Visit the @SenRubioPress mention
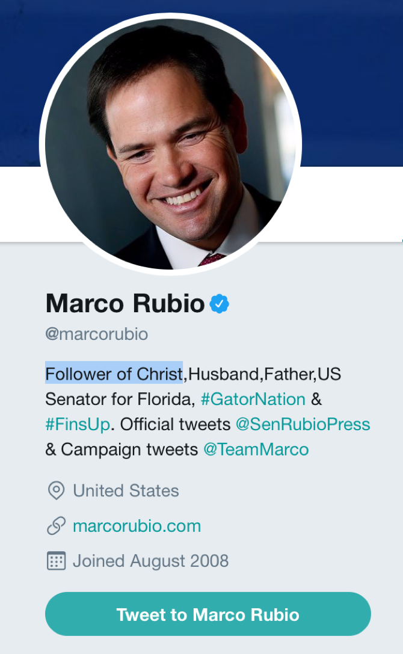The width and height of the screenshot is (403, 654). click(x=303, y=424)
